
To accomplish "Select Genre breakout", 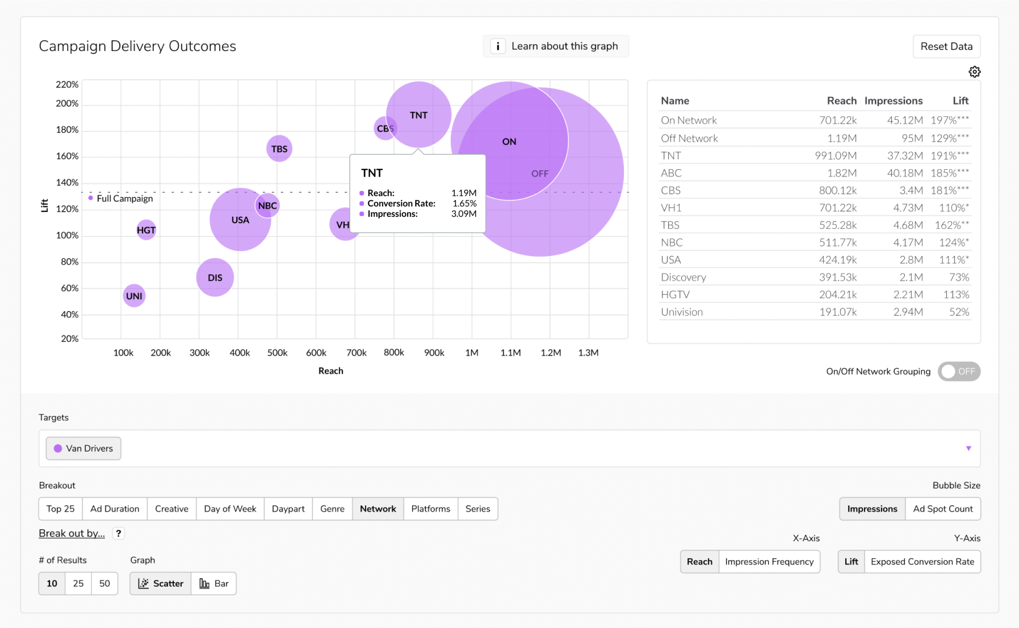I will click(332, 509).
